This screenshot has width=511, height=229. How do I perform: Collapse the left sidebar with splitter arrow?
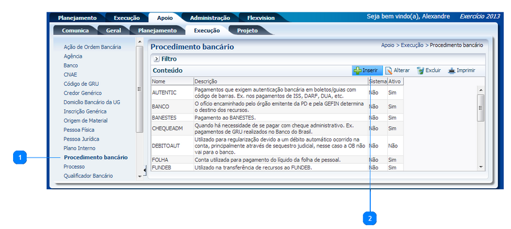[144, 169]
